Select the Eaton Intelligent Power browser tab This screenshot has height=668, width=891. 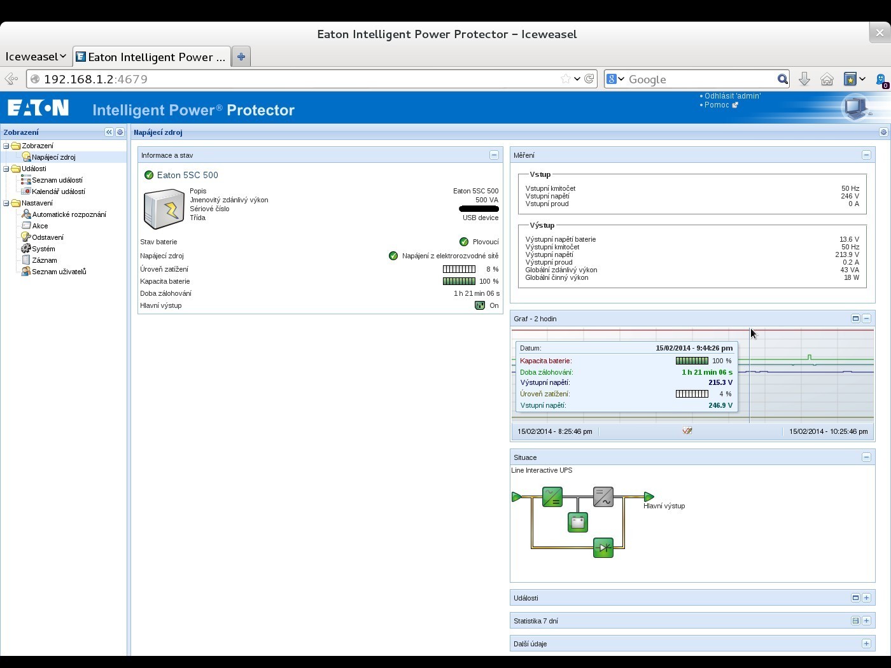point(151,57)
